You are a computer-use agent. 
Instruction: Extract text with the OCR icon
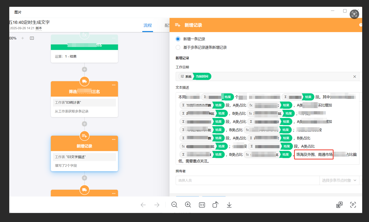(x=353, y=205)
